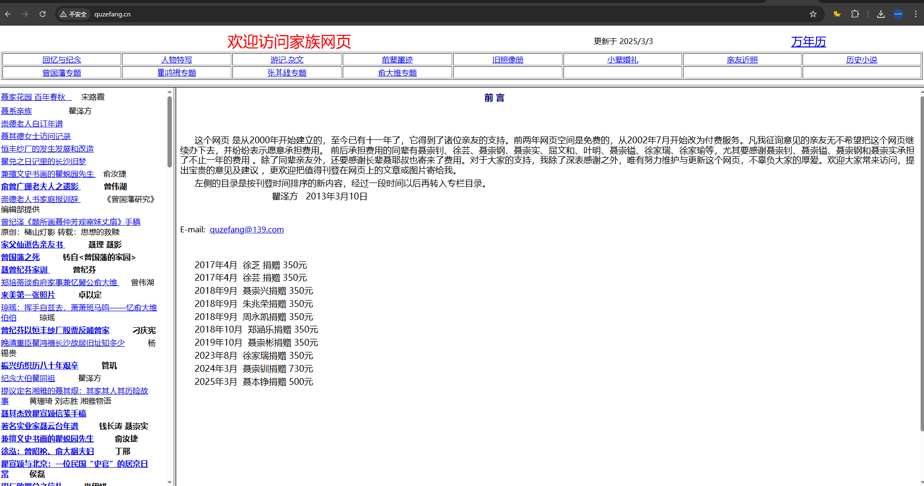Bookmark this page with star icon
The width and height of the screenshot is (924, 486).
click(813, 14)
